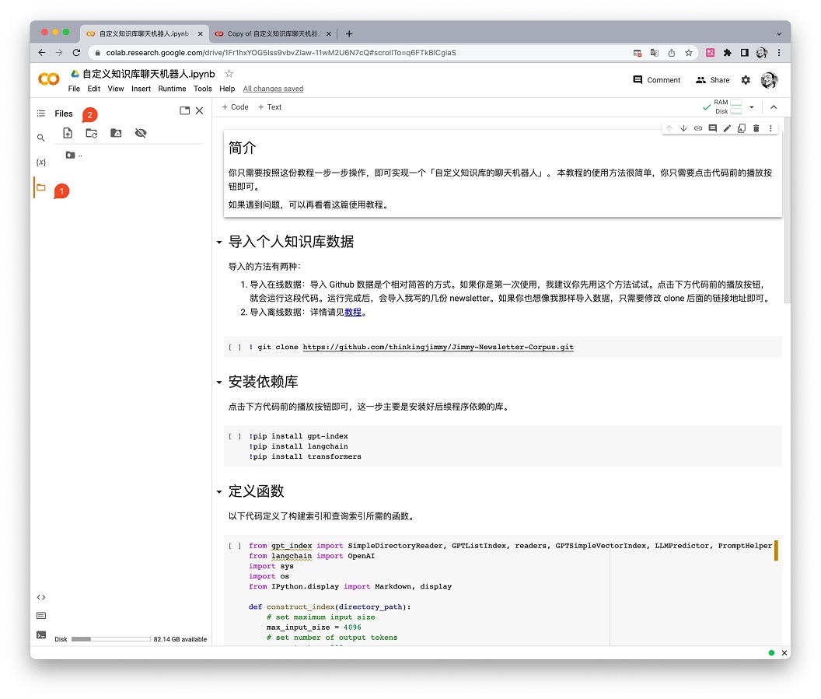This screenshot has width=821, height=699.
Task: Collapse the 导入个人知识库数据 section
Action: tap(219, 243)
